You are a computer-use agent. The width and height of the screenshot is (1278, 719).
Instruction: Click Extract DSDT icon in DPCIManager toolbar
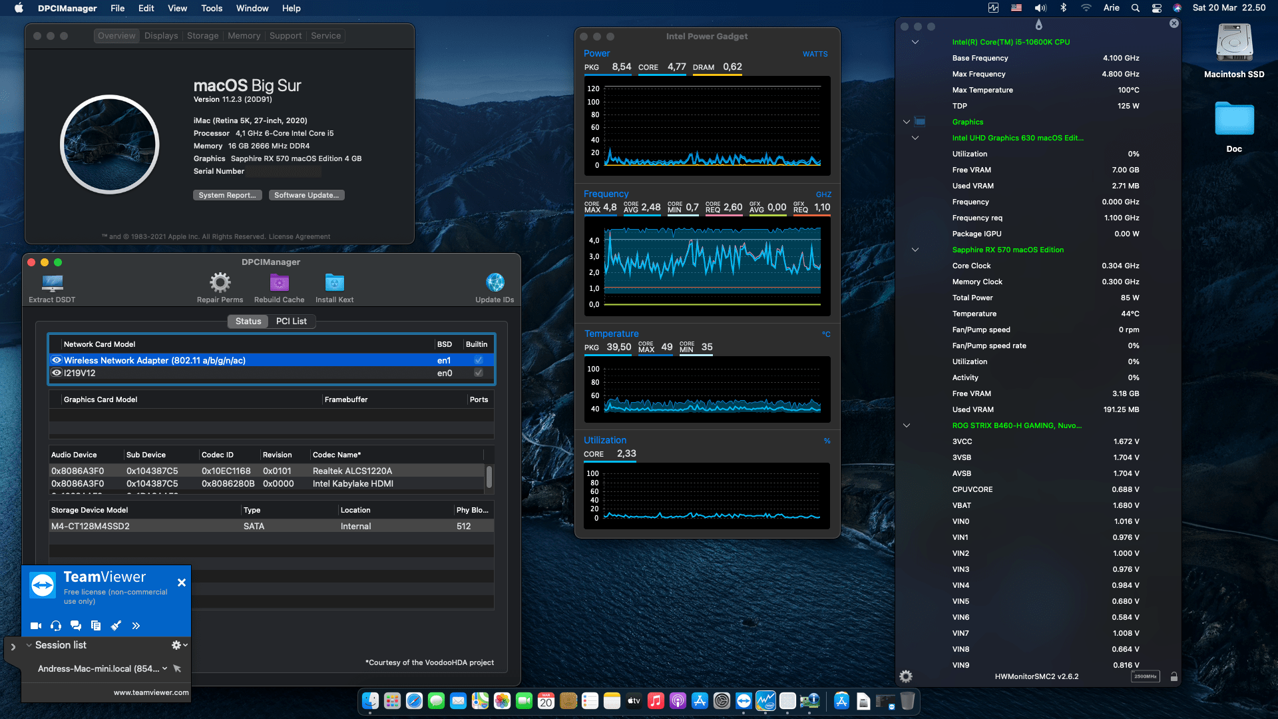point(52,283)
